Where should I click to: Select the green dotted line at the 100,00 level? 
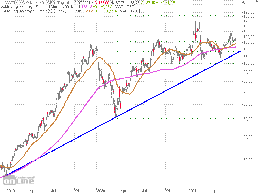click(x=178, y=63)
